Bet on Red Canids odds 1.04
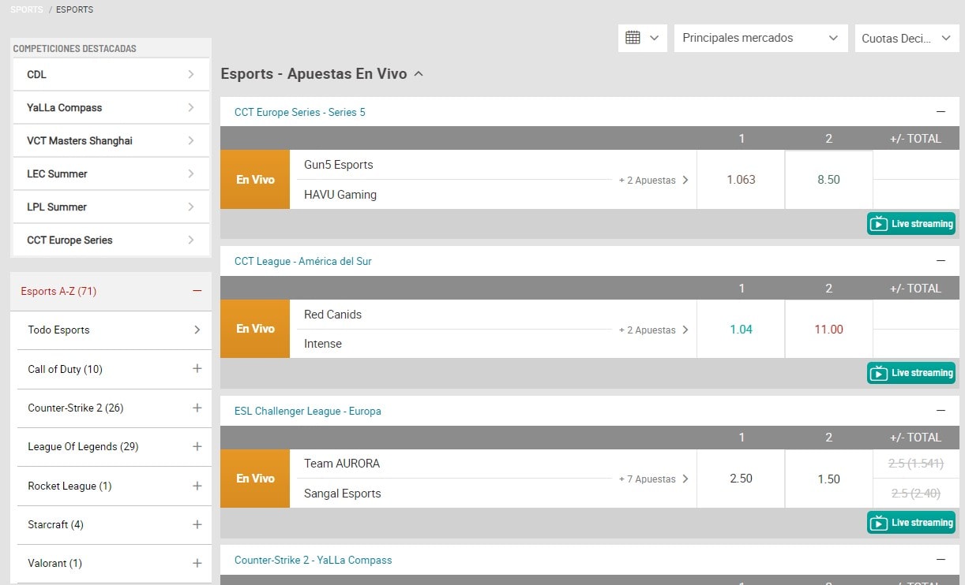 click(741, 329)
